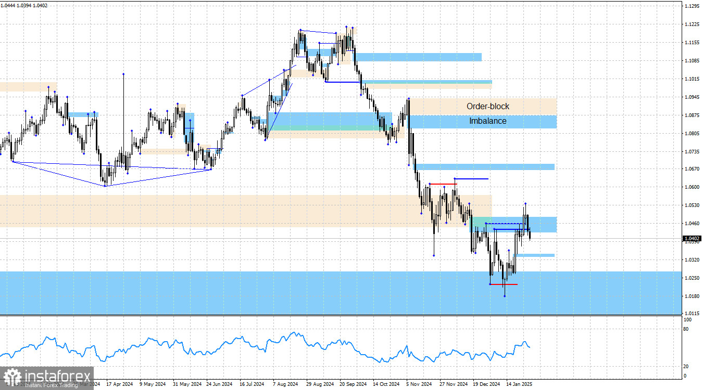
Task: Click the quote values 1.0444 1.0394 1.0402
Action: pos(24,6)
